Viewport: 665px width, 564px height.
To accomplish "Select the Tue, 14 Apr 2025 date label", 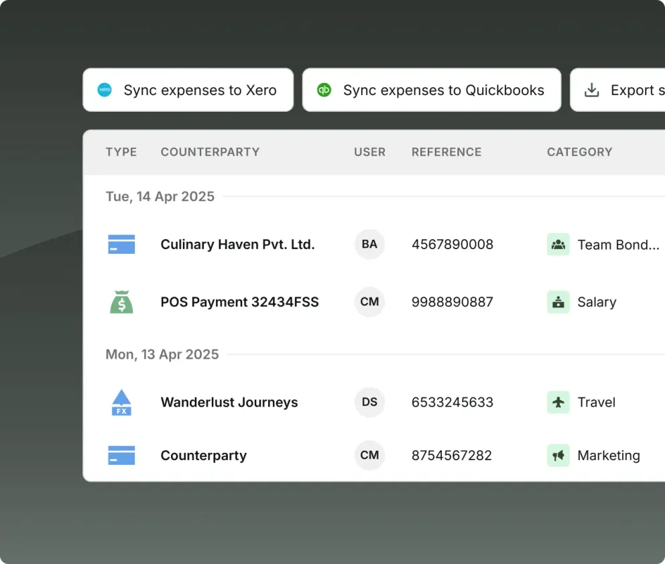I will 160,197.
